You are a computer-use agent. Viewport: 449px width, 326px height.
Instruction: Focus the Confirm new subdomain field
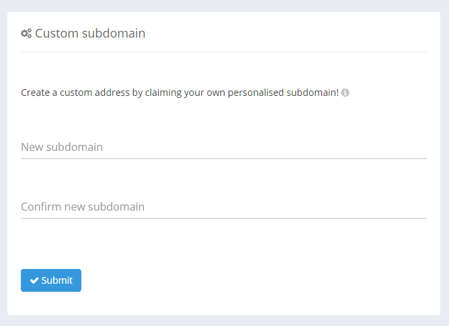223,207
